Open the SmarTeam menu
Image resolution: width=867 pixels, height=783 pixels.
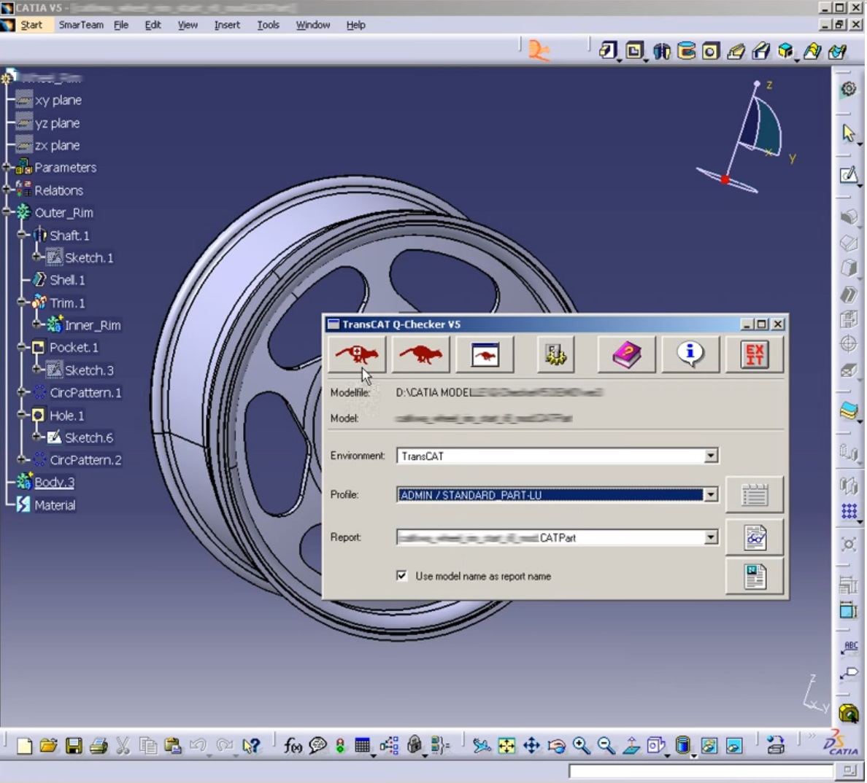(81, 25)
